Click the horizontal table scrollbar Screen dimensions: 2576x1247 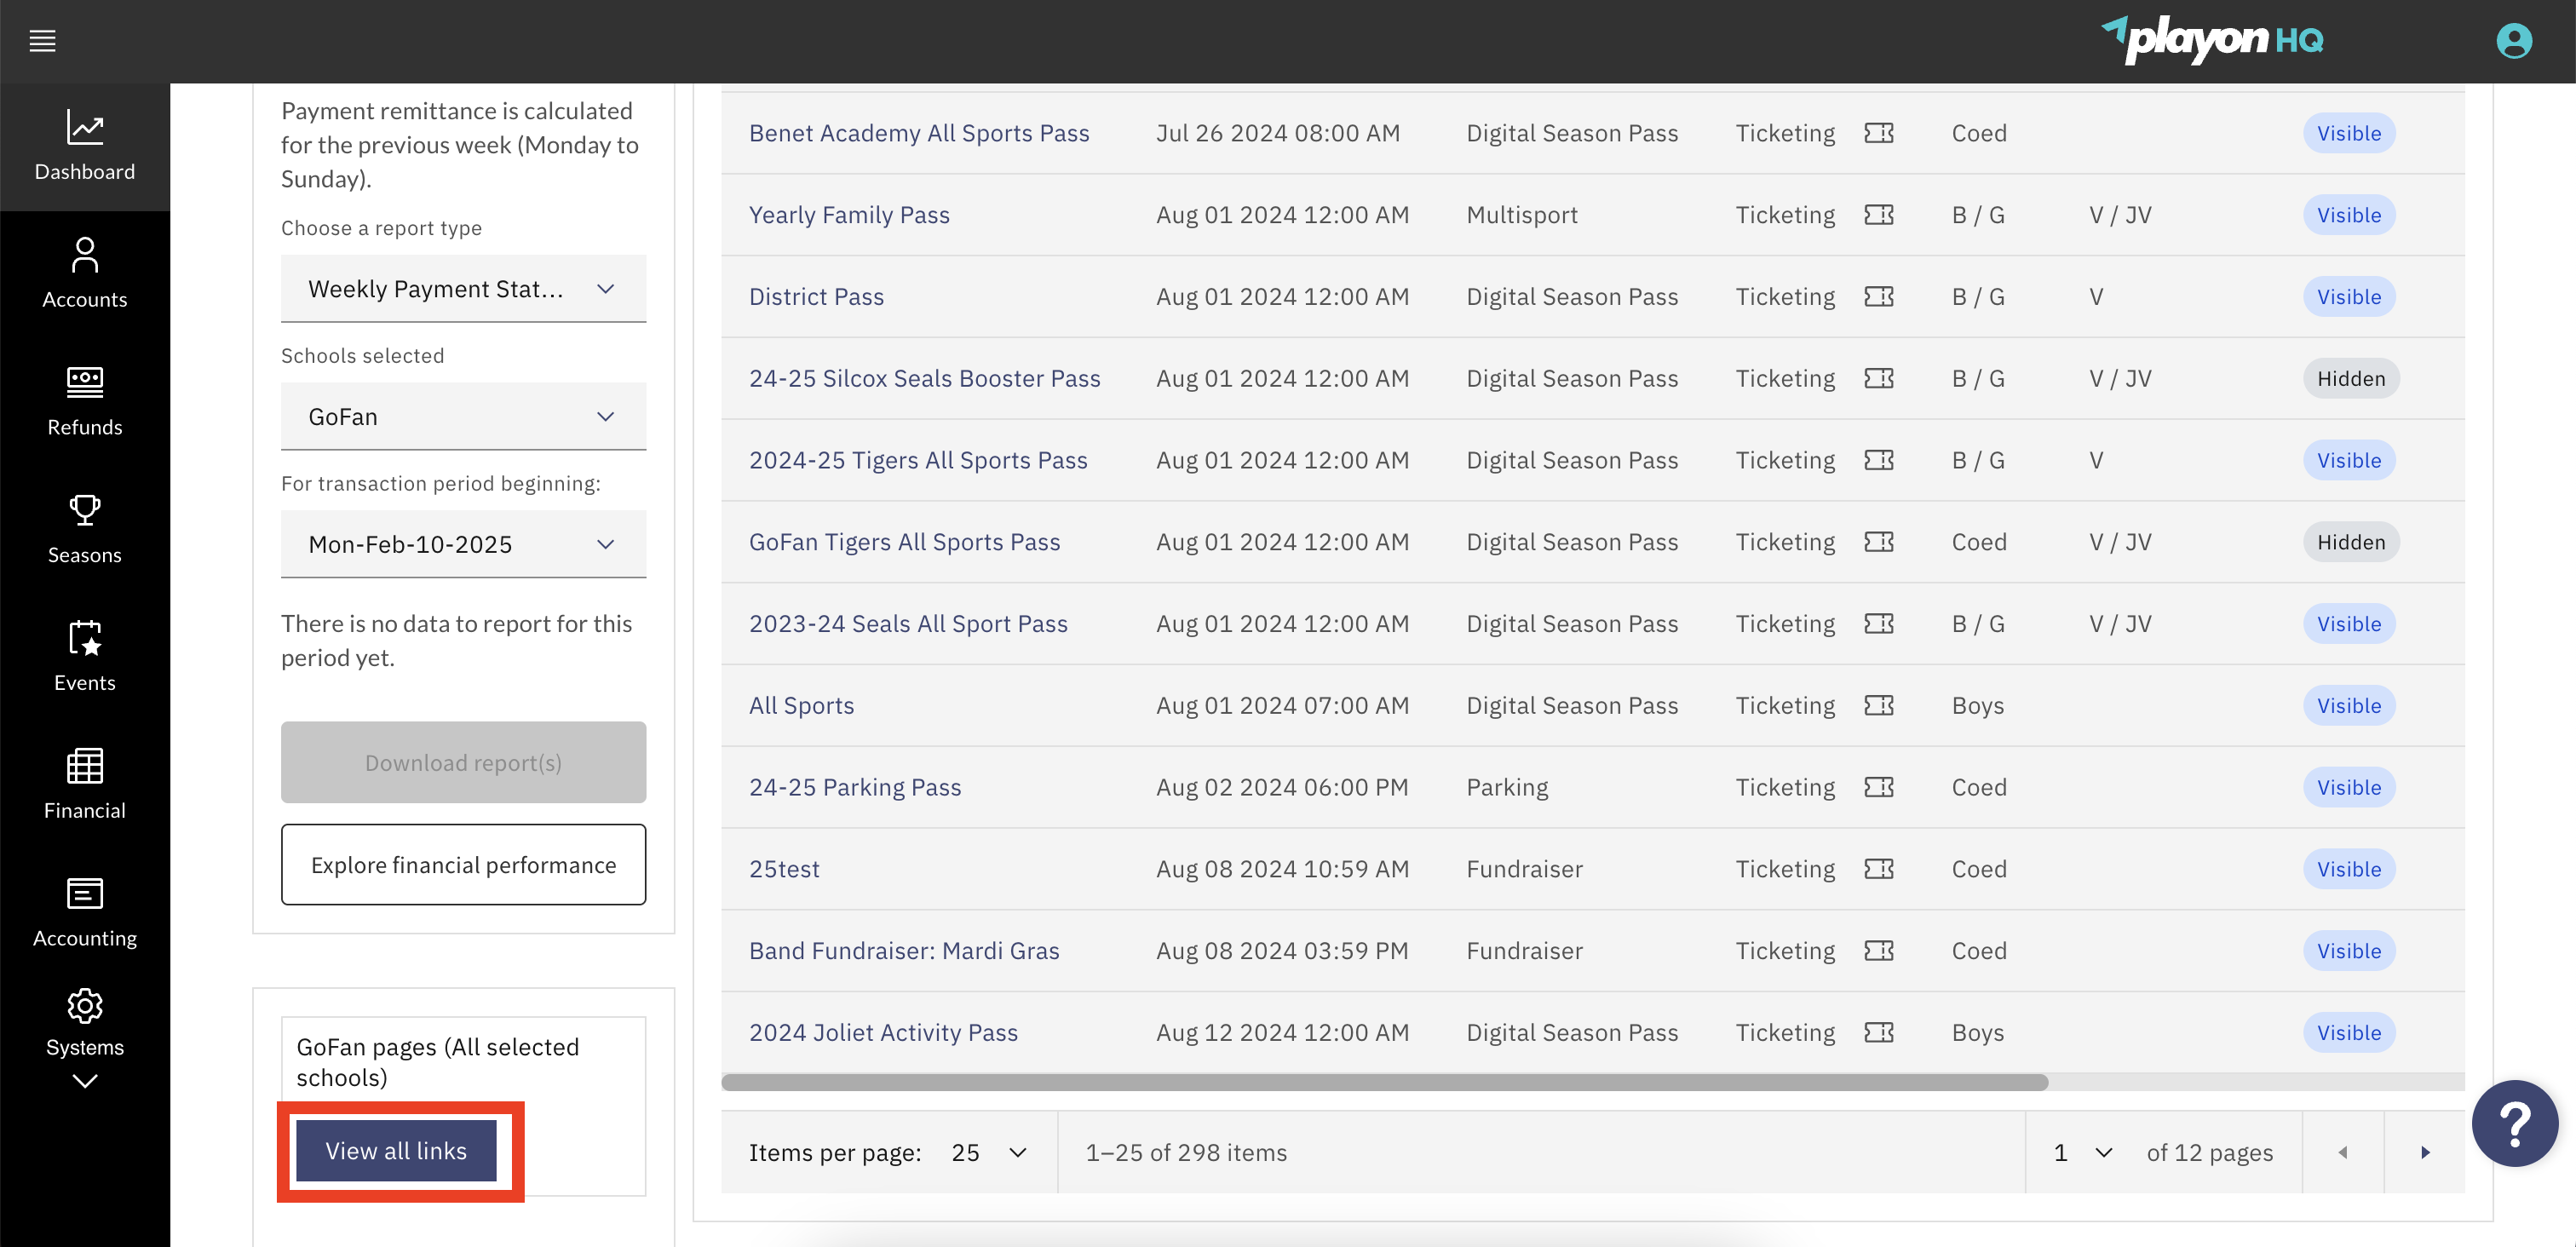tap(1384, 1082)
